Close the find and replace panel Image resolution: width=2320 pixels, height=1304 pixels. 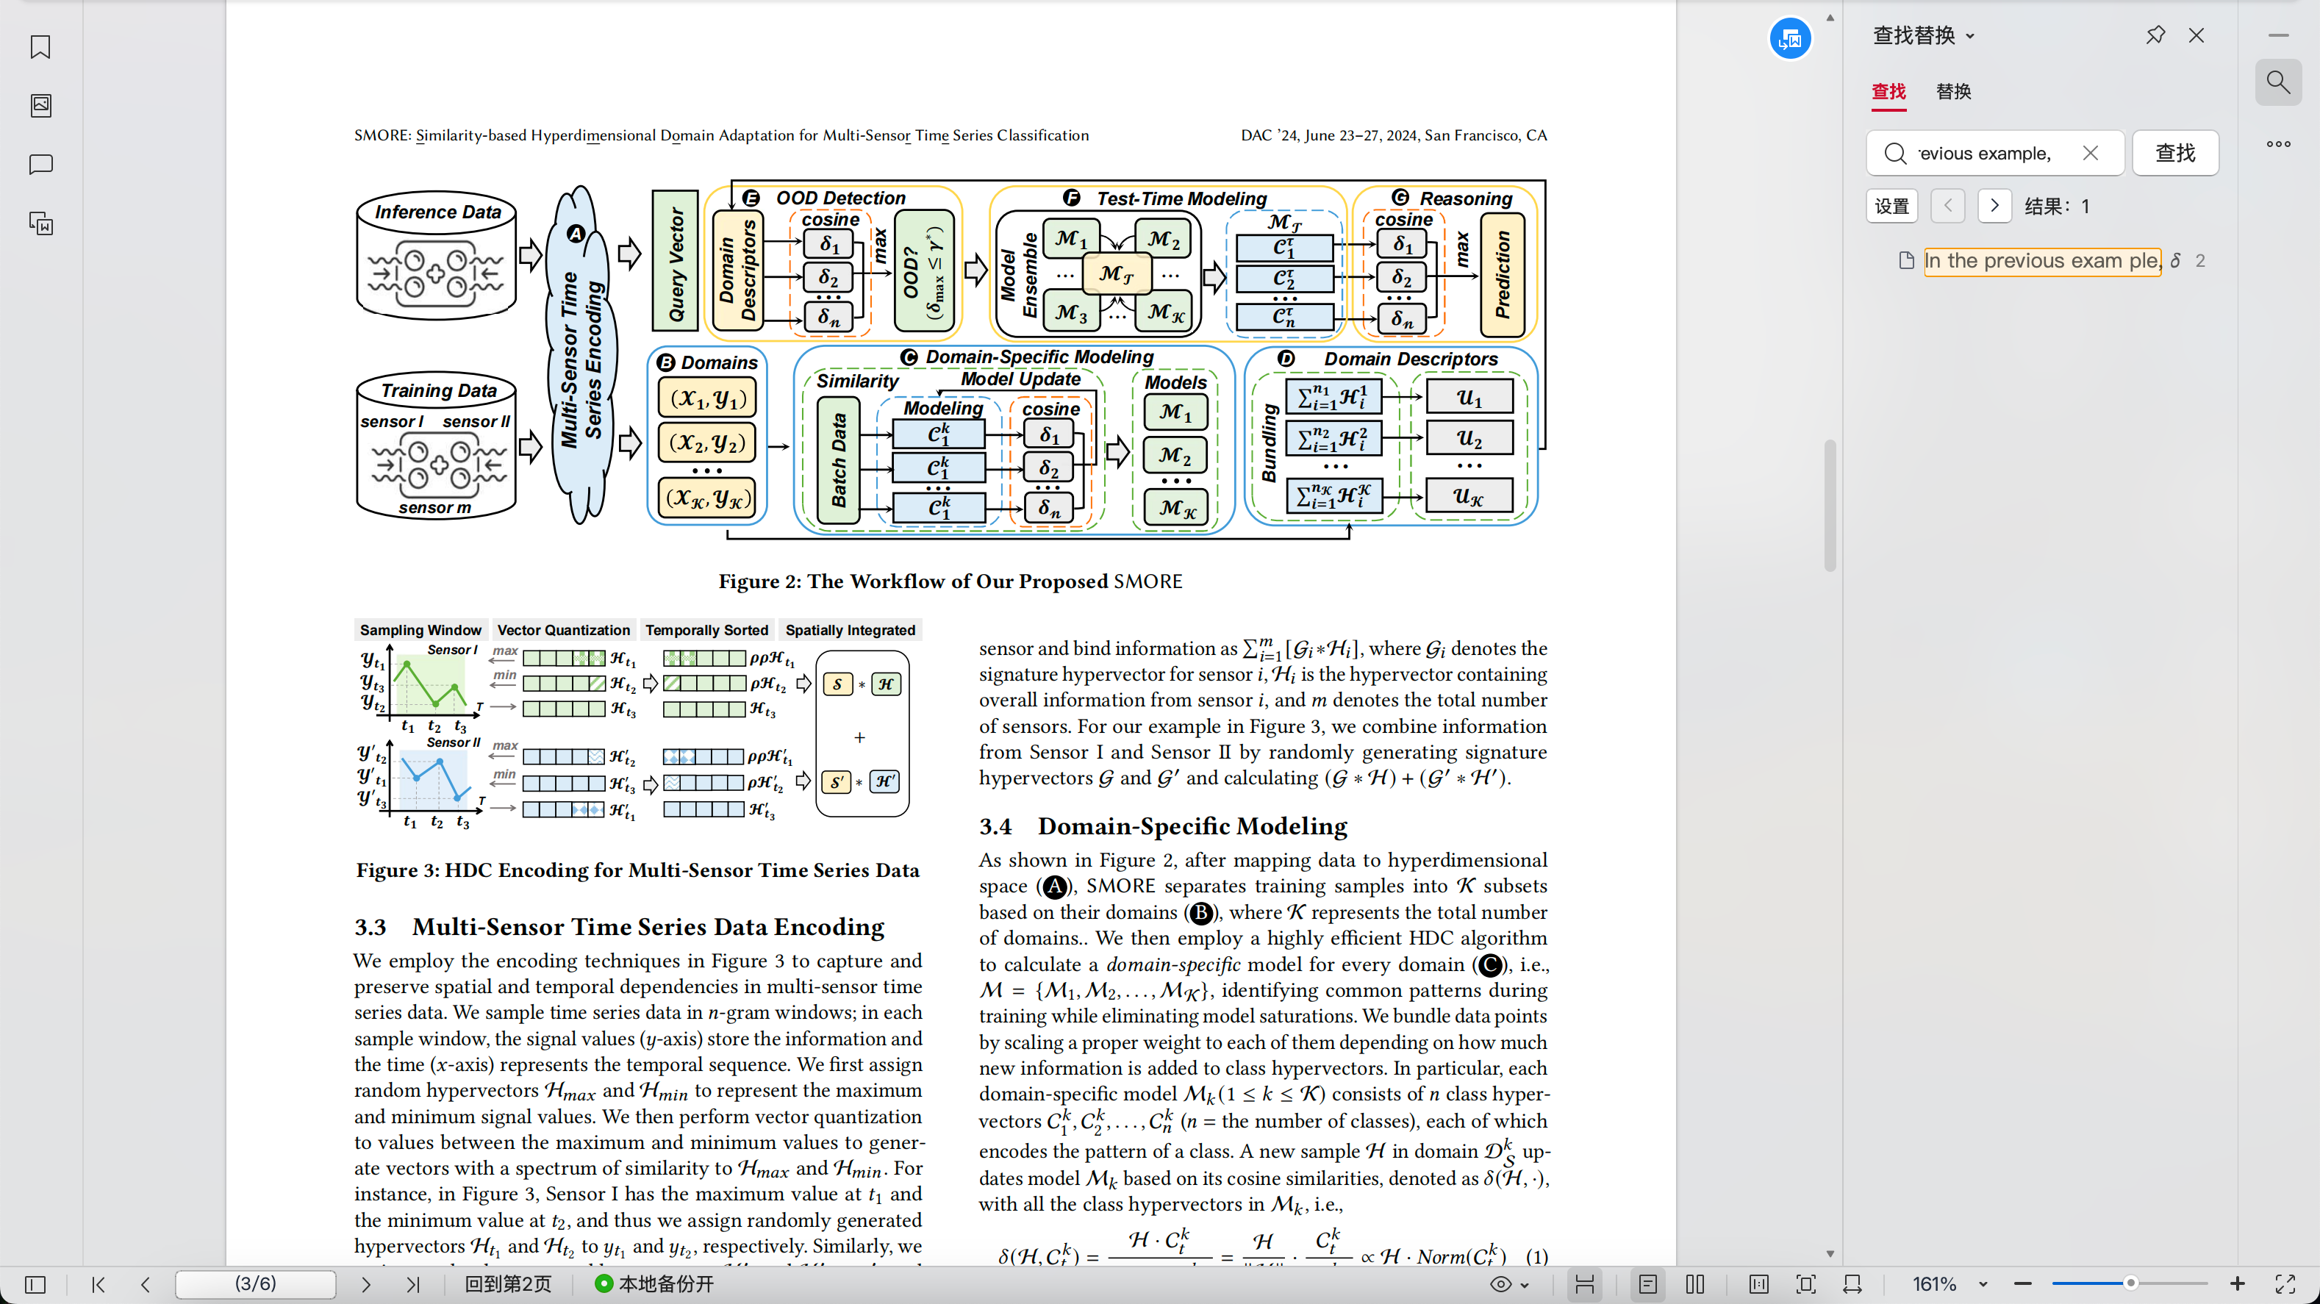(x=2197, y=35)
